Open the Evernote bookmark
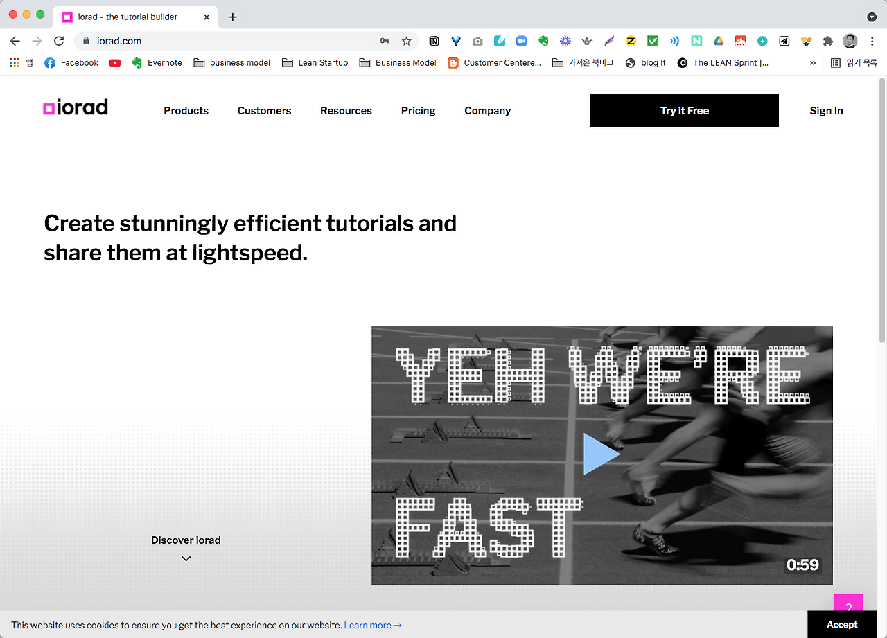The width and height of the screenshot is (887, 638). point(157,63)
